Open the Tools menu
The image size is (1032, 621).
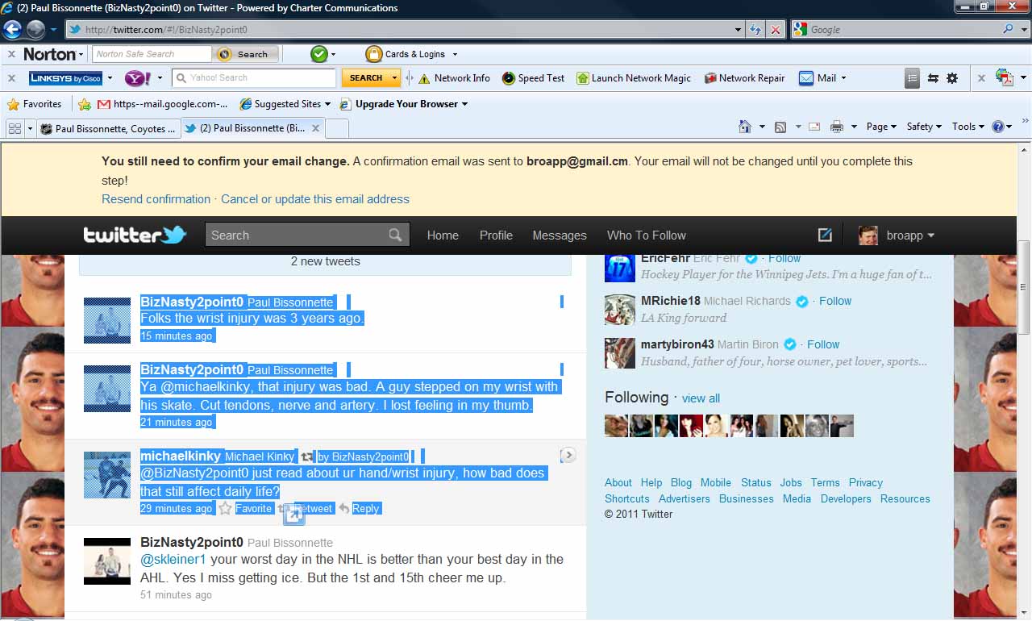[967, 127]
